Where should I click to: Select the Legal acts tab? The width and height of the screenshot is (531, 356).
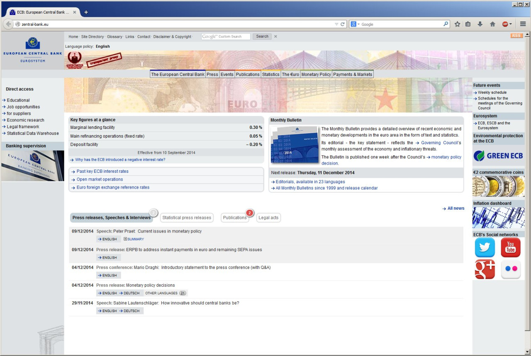tap(268, 218)
